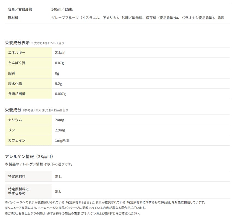The height and width of the screenshot is (223, 235).
Task: Select the 0.07g protein value
Action: pyautogui.click(x=59, y=63)
